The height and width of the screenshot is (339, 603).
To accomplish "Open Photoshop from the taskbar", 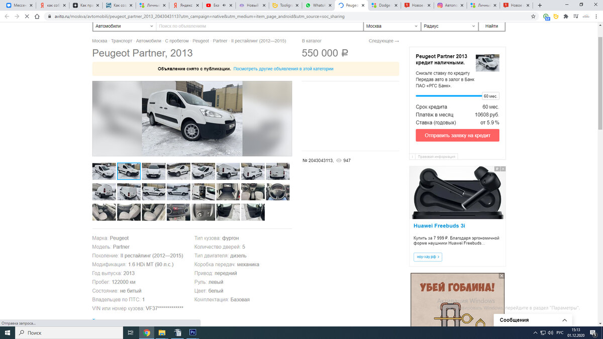I will pyautogui.click(x=192, y=332).
